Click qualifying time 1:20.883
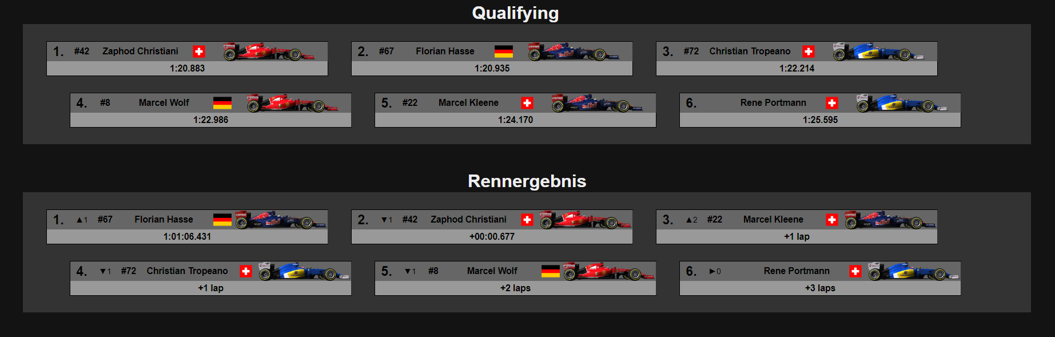Viewport: 1055px width, 337px height. click(187, 68)
